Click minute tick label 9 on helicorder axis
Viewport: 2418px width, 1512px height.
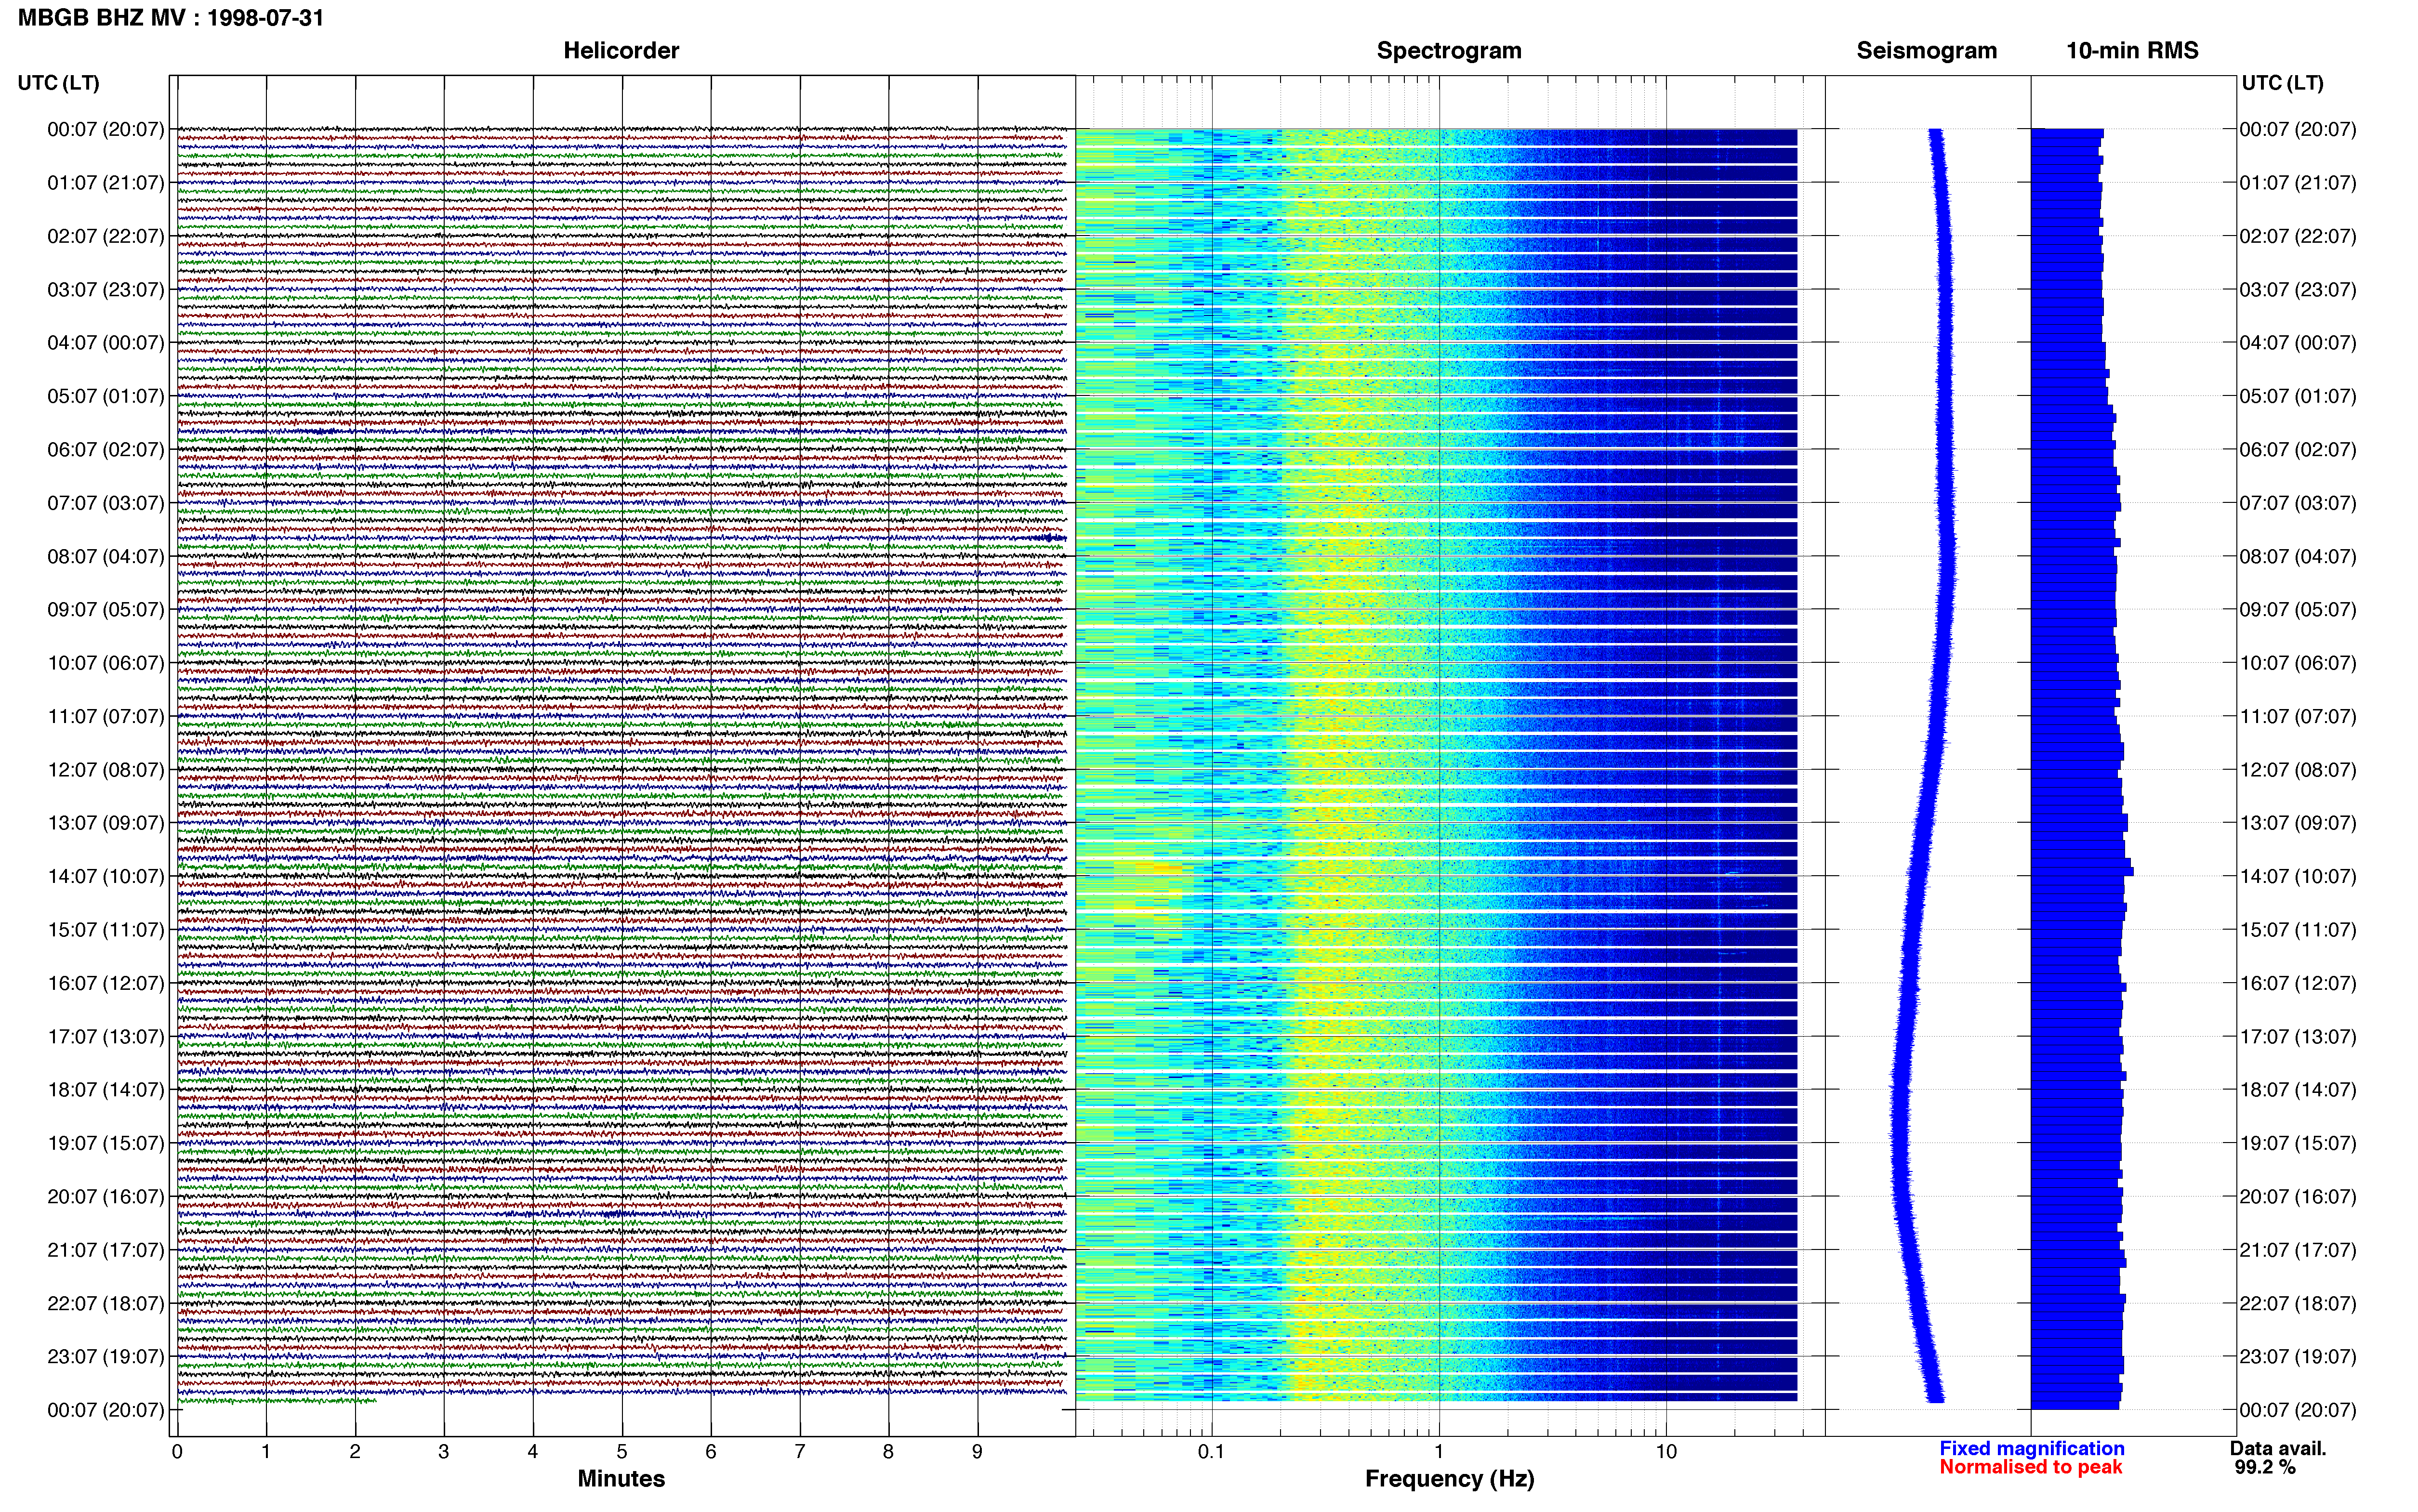pos(977,1451)
